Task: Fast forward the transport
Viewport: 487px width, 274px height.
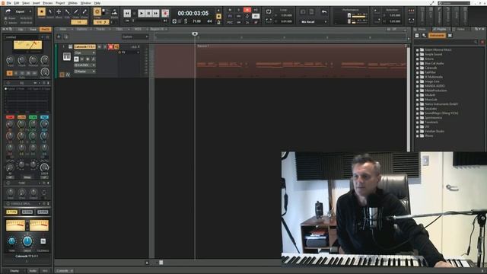Action: pyautogui.click(x=155, y=13)
